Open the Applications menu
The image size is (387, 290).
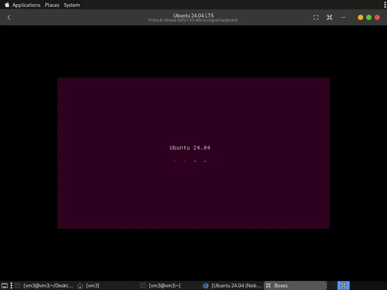26,5
